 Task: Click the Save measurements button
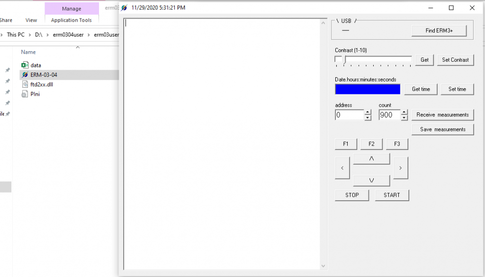[x=442, y=129]
